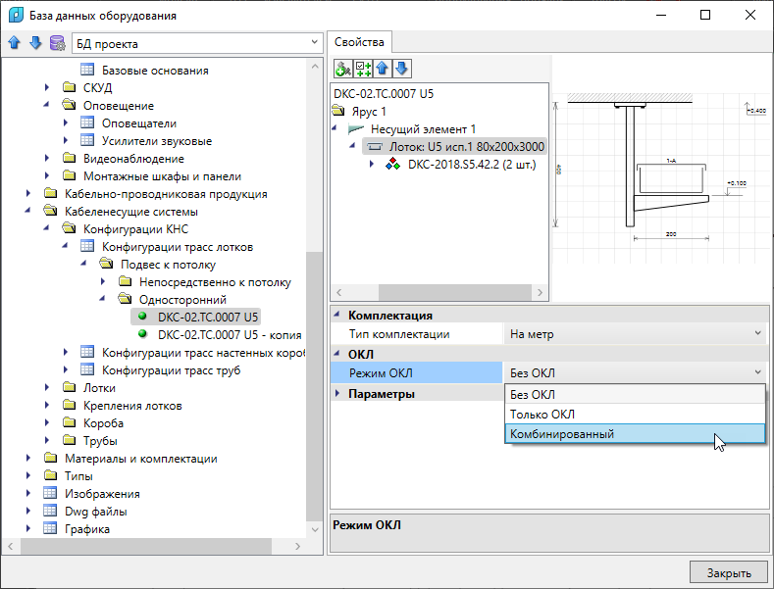Click folder icon next to СКУД
Viewport: 774px width, 589px height.
click(69, 87)
